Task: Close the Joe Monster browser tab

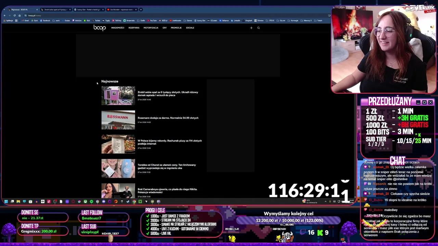Action: coord(136,10)
